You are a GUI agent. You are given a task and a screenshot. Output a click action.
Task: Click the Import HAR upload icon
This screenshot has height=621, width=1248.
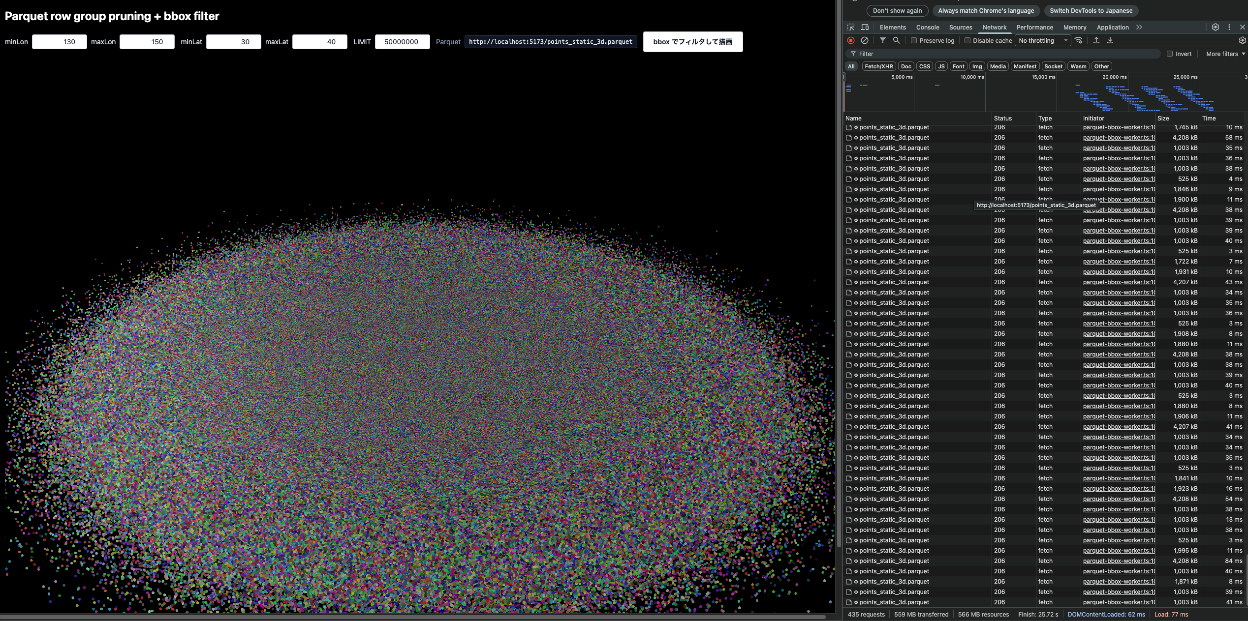(1096, 40)
